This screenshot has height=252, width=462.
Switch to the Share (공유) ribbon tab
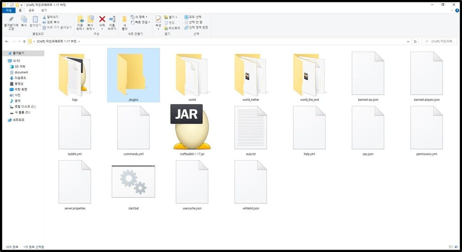(32, 10)
